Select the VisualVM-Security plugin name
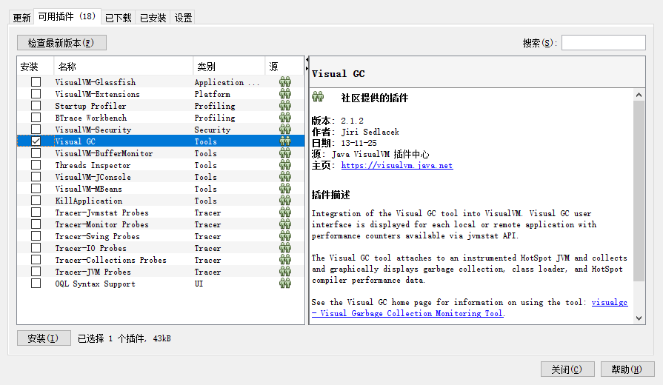 [93, 130]
